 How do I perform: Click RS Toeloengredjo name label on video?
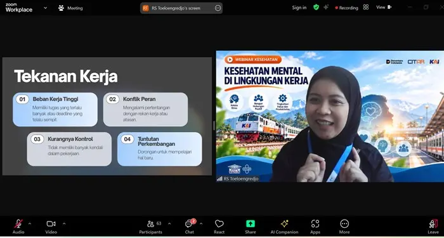241,179
